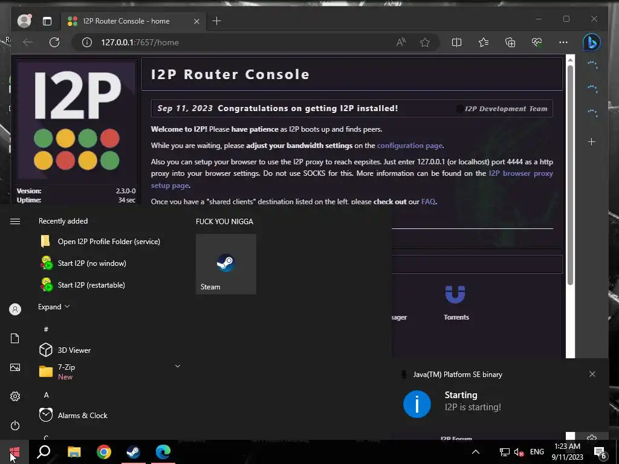Open the Torrents app icon
The image size is (619, 464).
(x=455, y=294)
